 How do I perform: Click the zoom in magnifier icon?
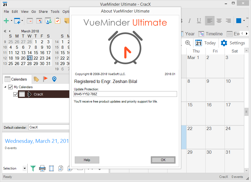[188, 43]
